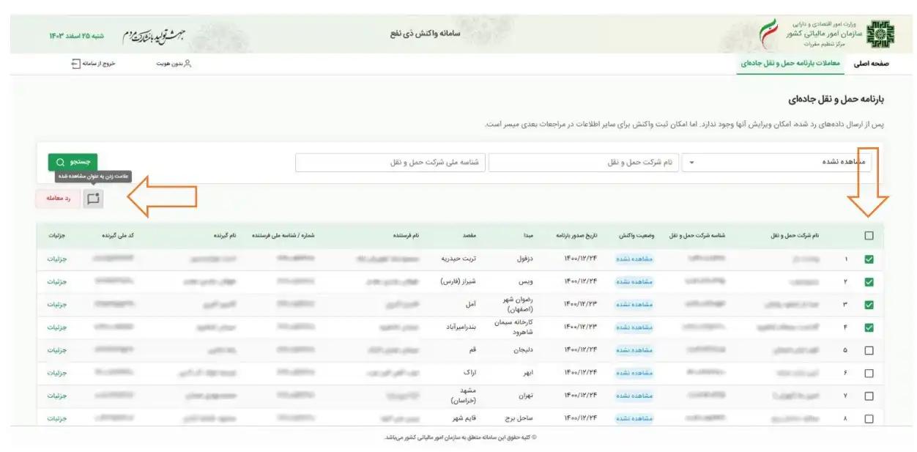The height and width of the screenshot is (452, 917).
Task: Click the green جستجو button
Action: tap(72, 160)
